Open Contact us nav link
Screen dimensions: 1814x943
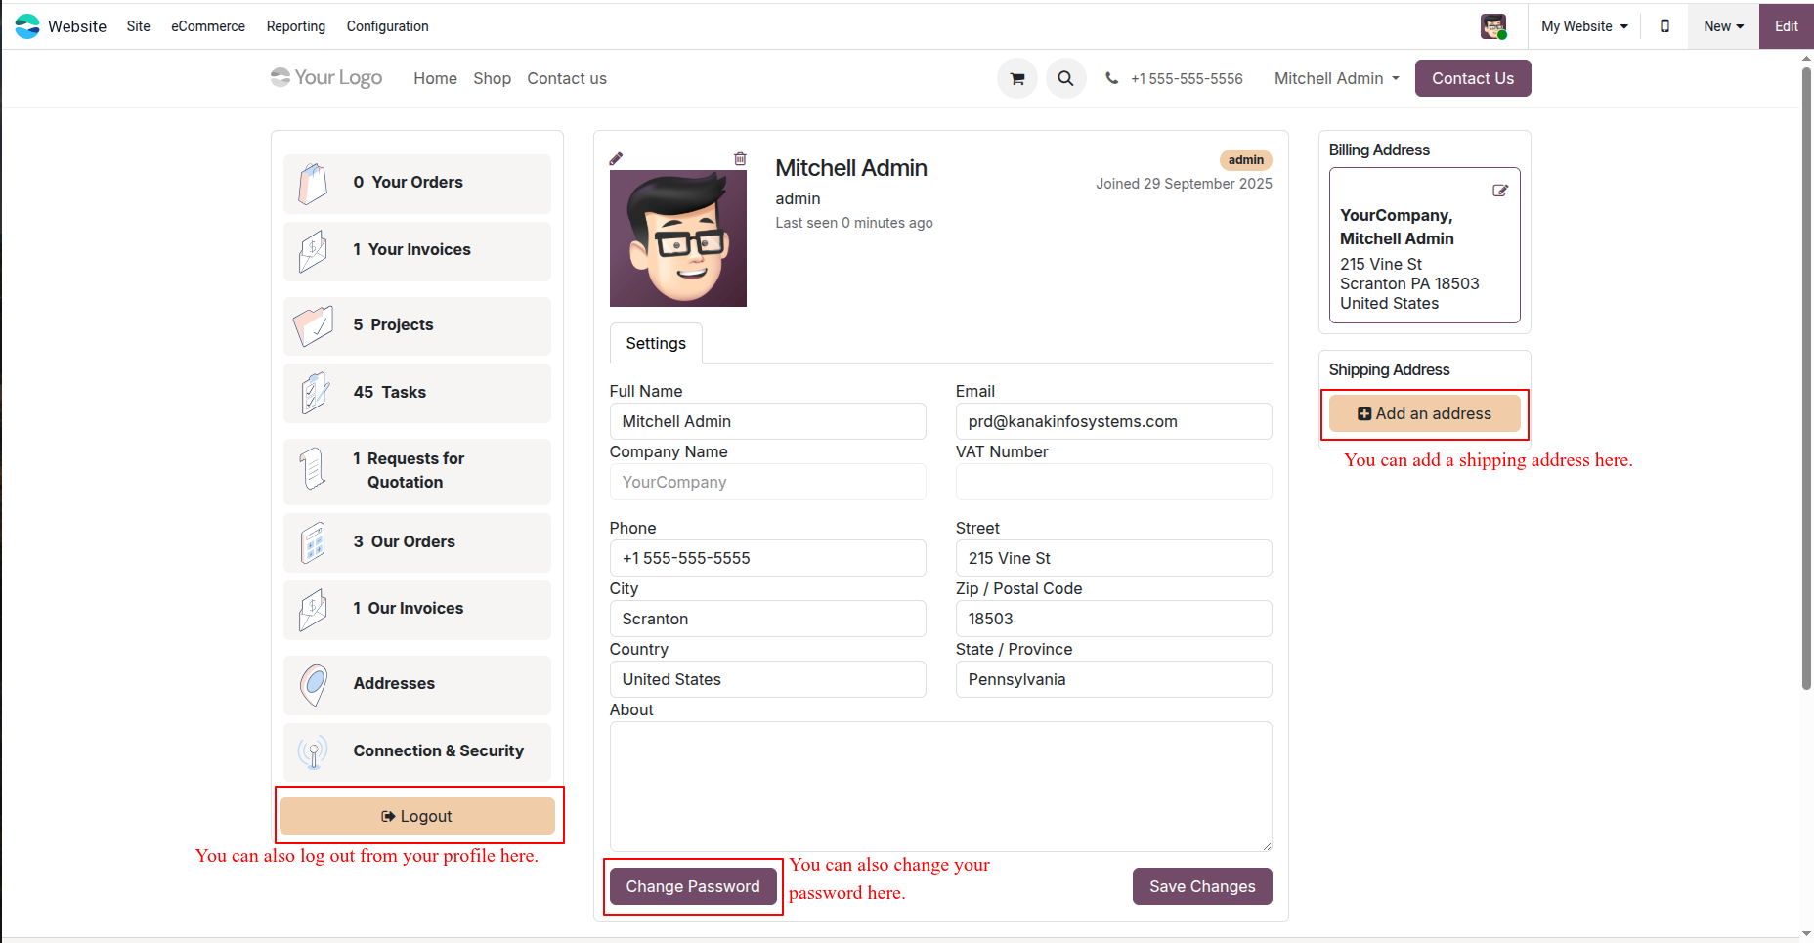(567, 78)
